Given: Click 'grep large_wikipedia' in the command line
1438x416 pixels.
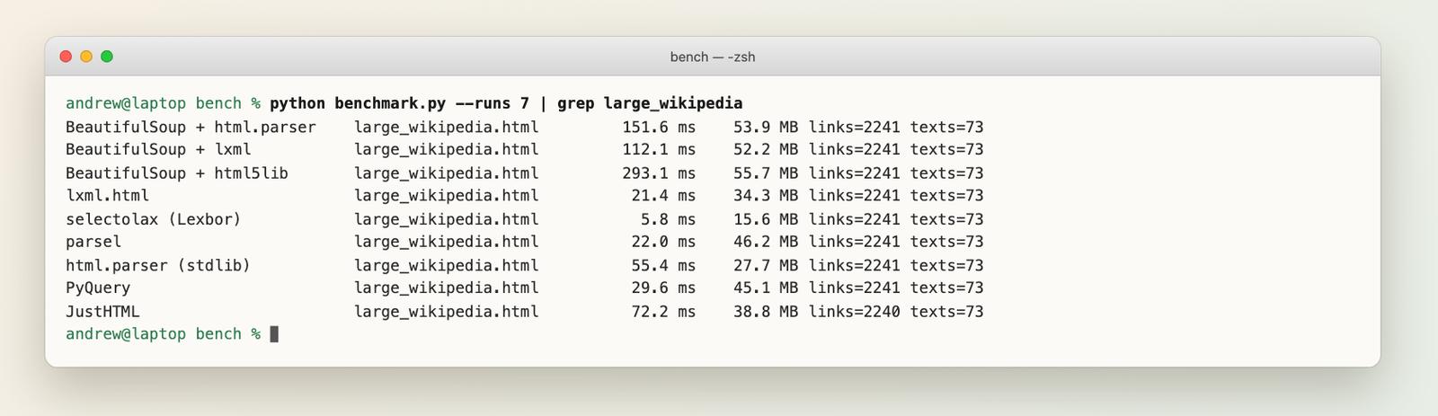Looking at the screenshot, I should click(650, 103).
